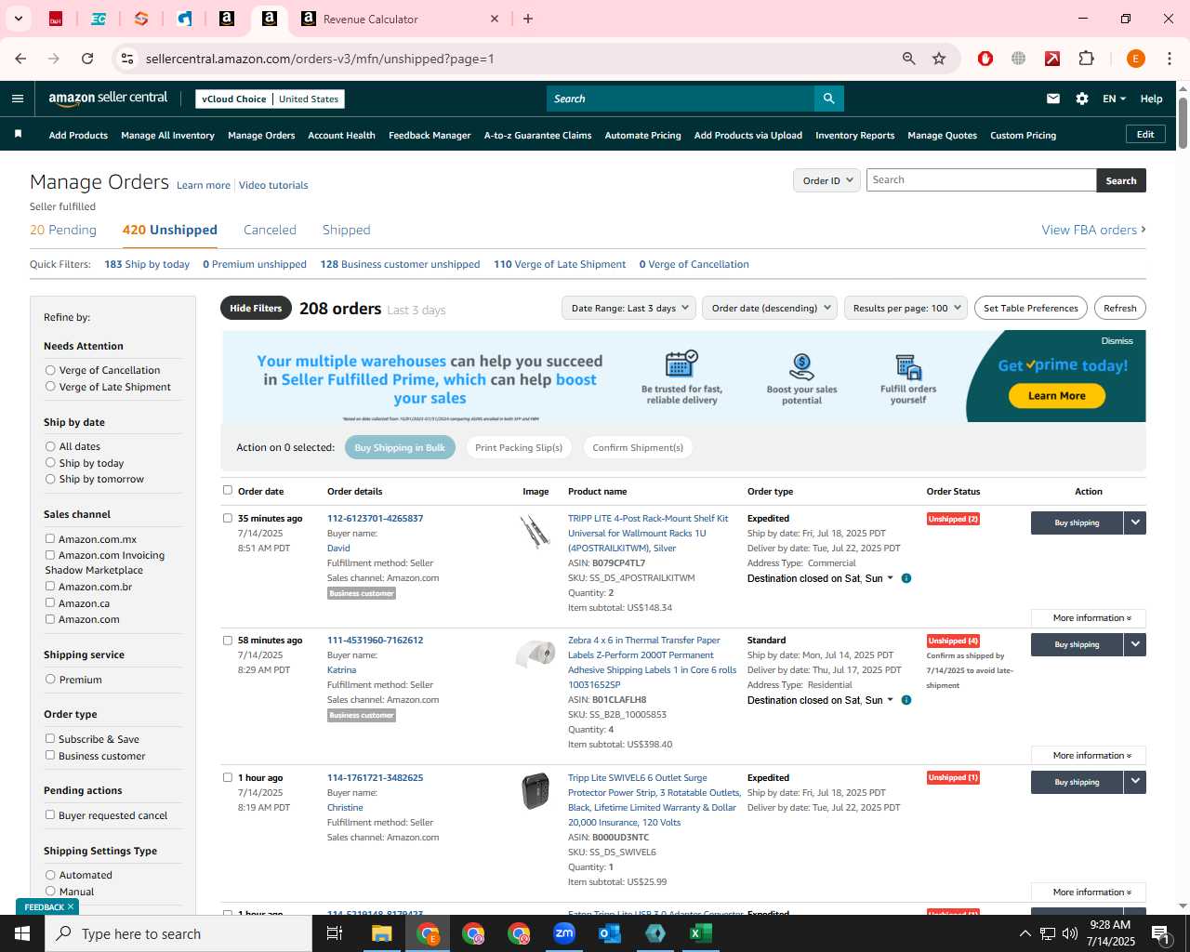1190x952 pixels.
Task: Click the zoom magnifier icon in address bar
Action: pos(908,59)
